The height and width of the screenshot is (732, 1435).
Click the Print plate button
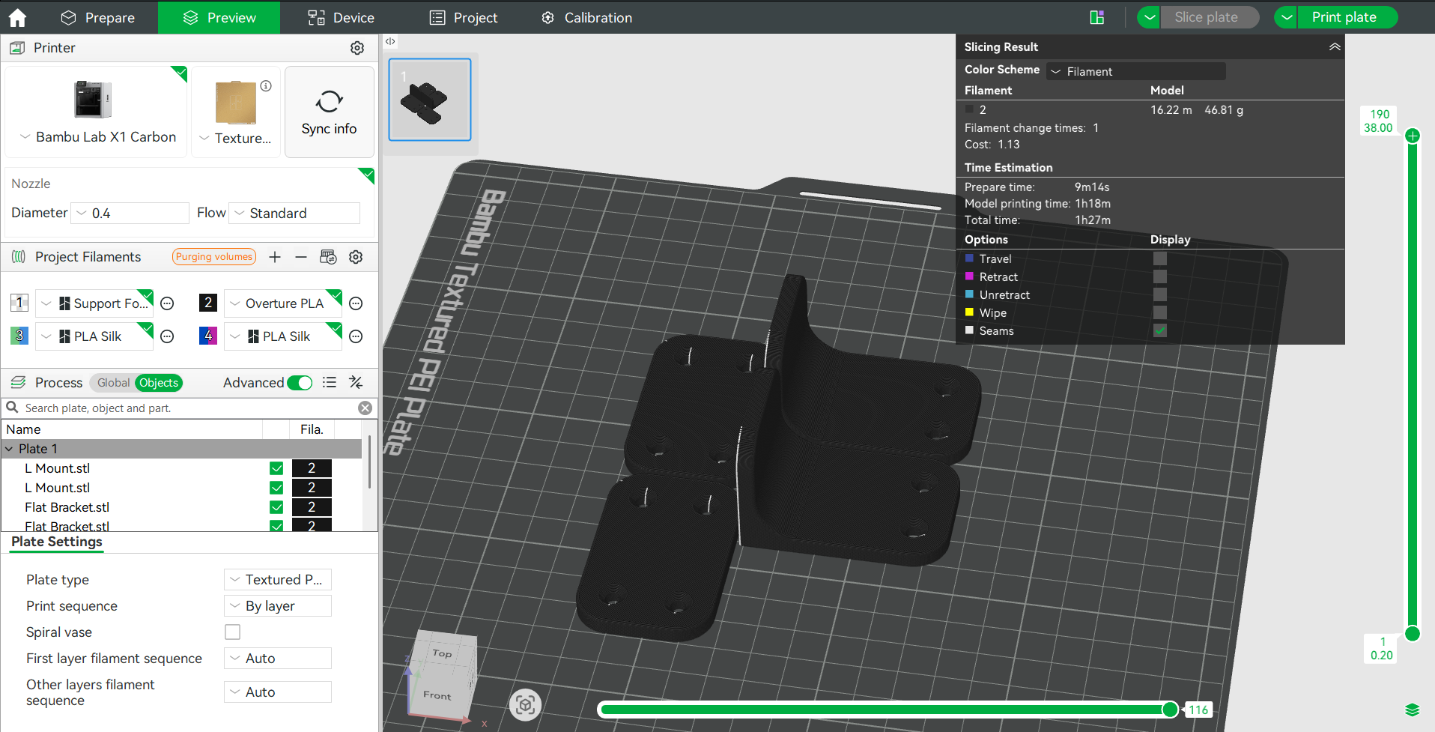point(1344,17)
